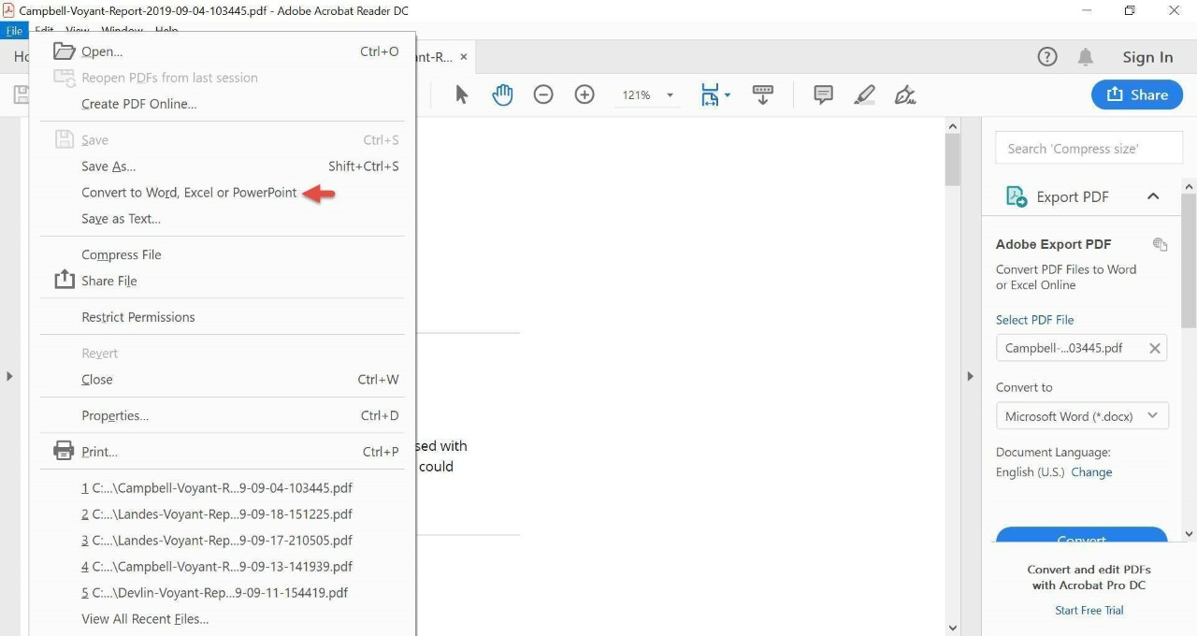The width and height of the screenshot is (1197, 636).
Task: Click the blue Share button
Action: [1137, 94]
